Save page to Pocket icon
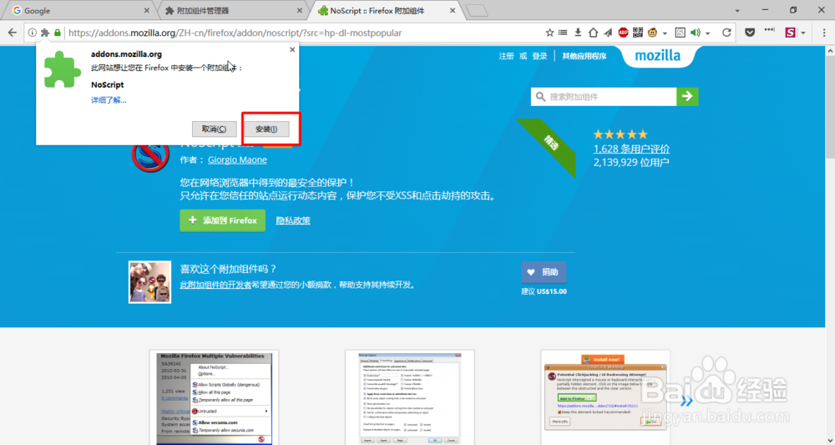 tap(750, 33)
